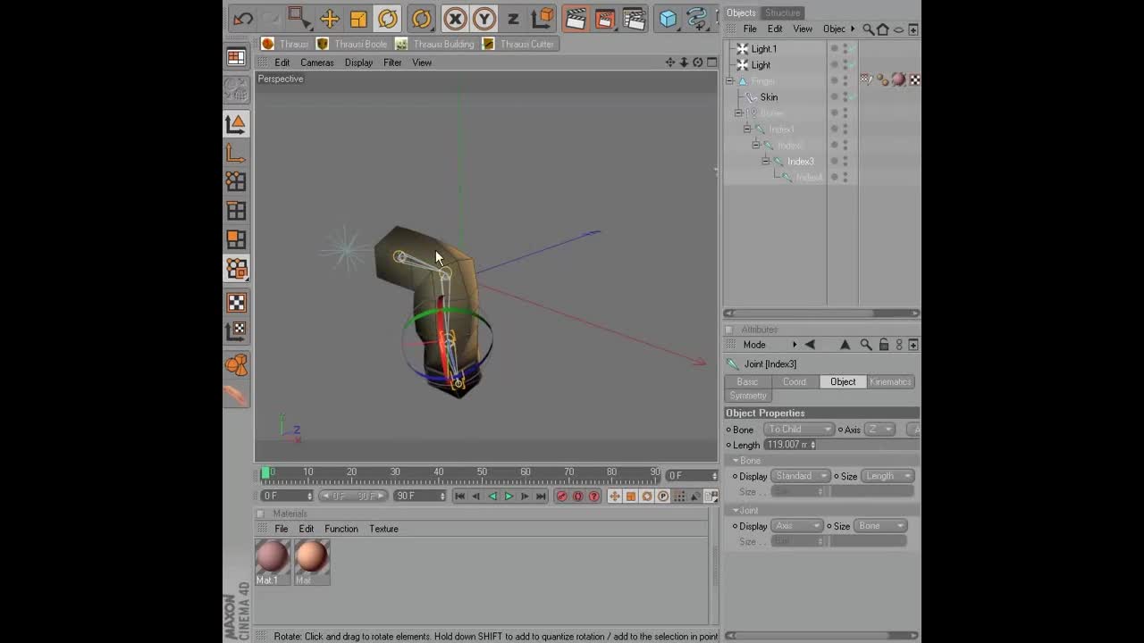The height and width of the screenshot is (643, 1144).
Task: Open the Axis Z dropdown
Action: (879, 430)
